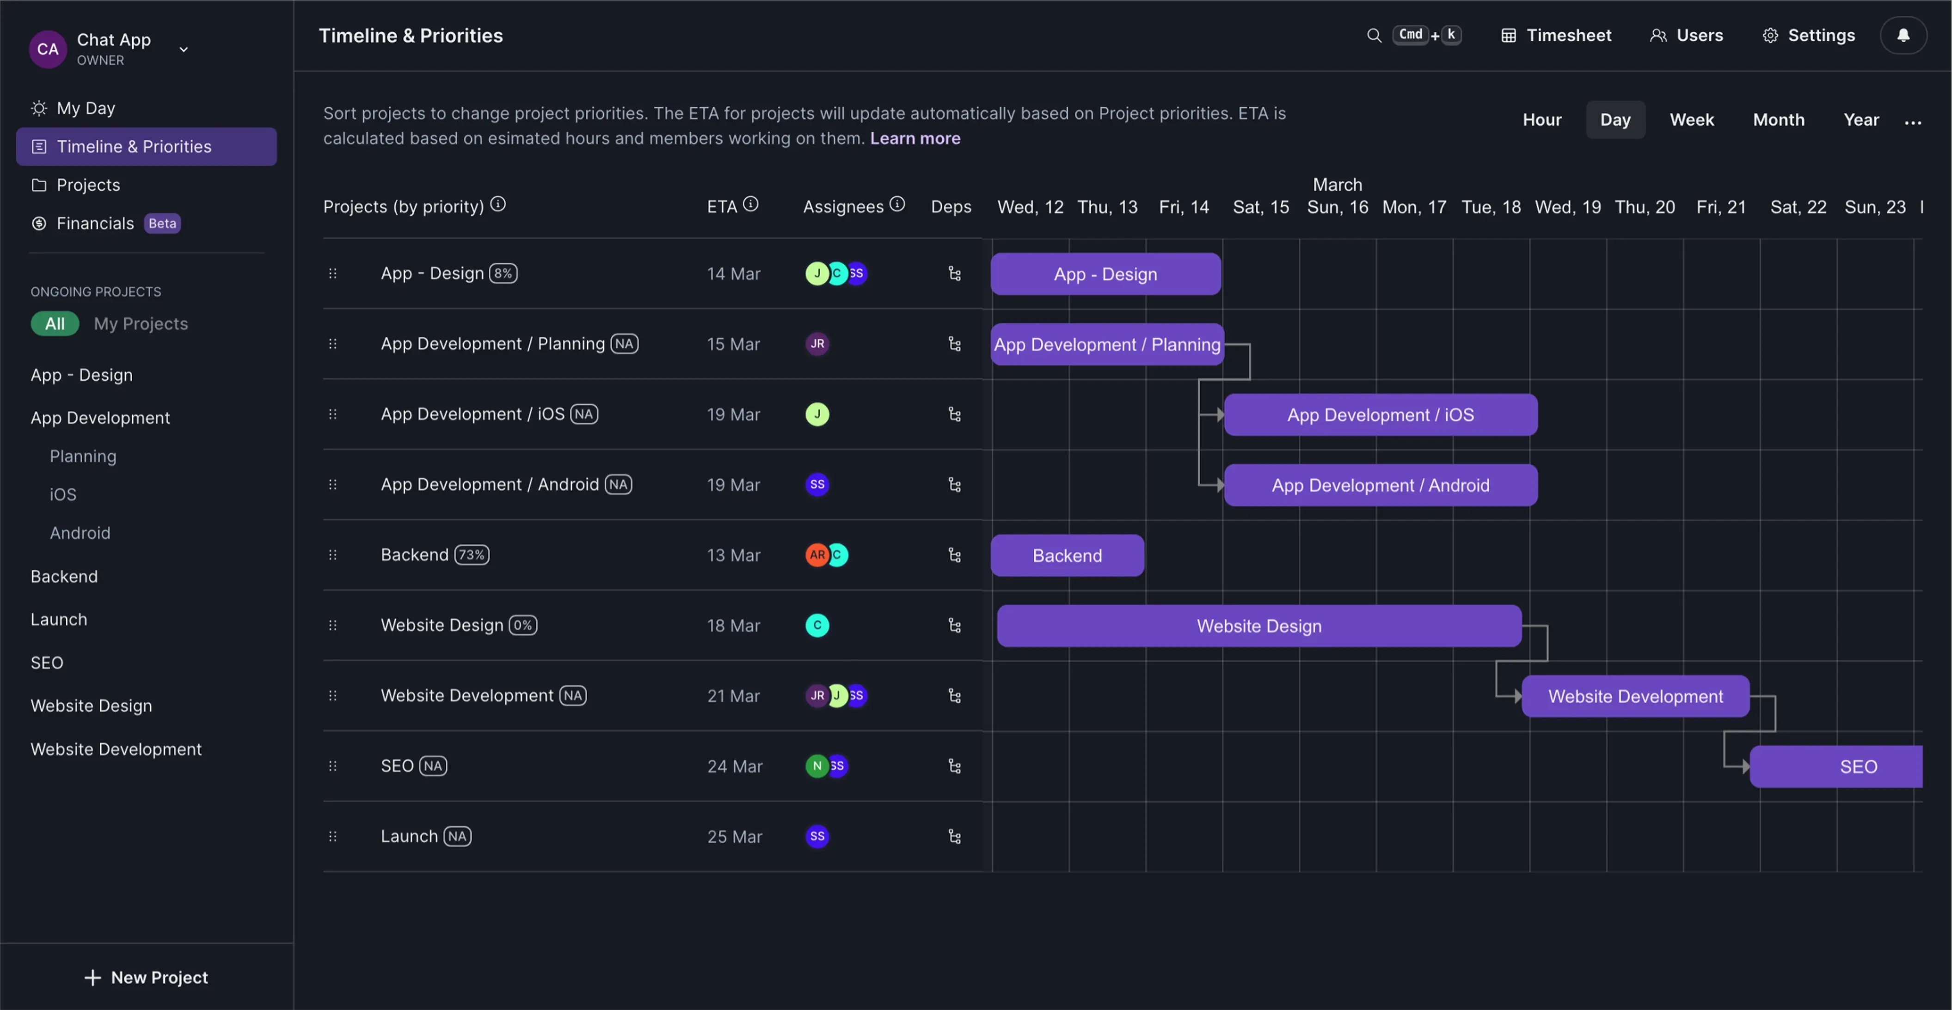This screenshot has height=1010, width=1952.
Task: Switch to the Week view tab
Action: click(1692, 120)
